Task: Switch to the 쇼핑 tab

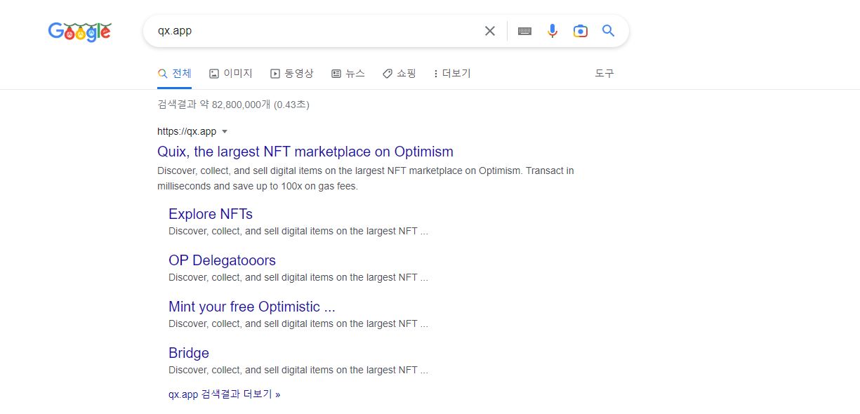Action: tap(399, 73)
